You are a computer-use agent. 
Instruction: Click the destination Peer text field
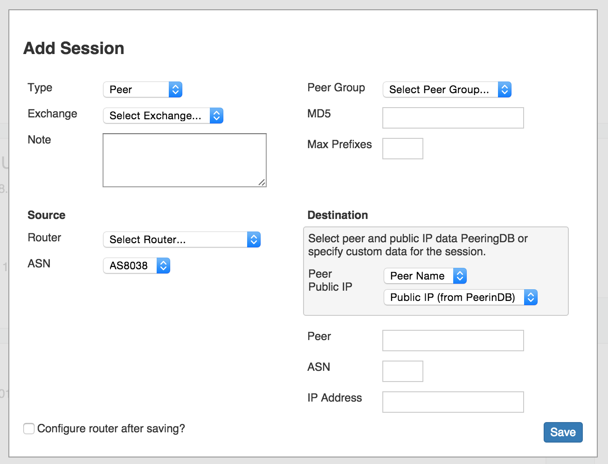453,341
